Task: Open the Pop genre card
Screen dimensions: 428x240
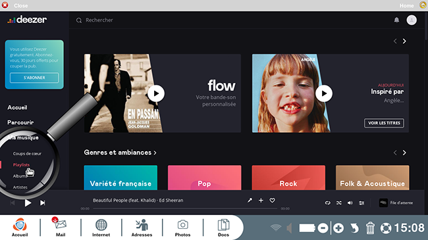Action: (204, 178)
